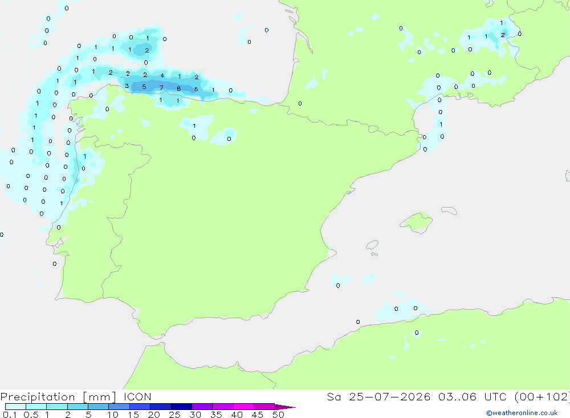Click legend label "40"
Screen dimensions: 570x418
237,415
